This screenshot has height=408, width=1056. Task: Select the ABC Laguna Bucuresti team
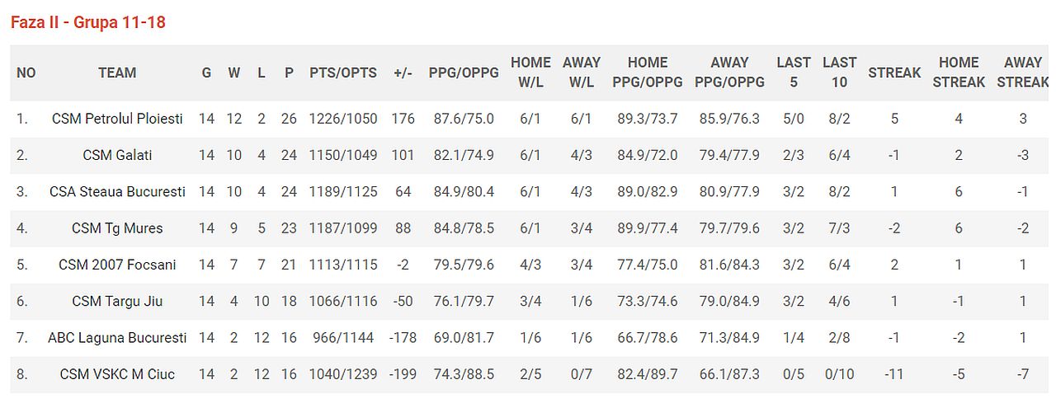[117, 337]
